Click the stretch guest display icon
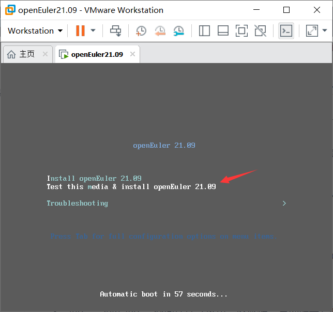Viewport: 333px width, 312px height. 312,31
